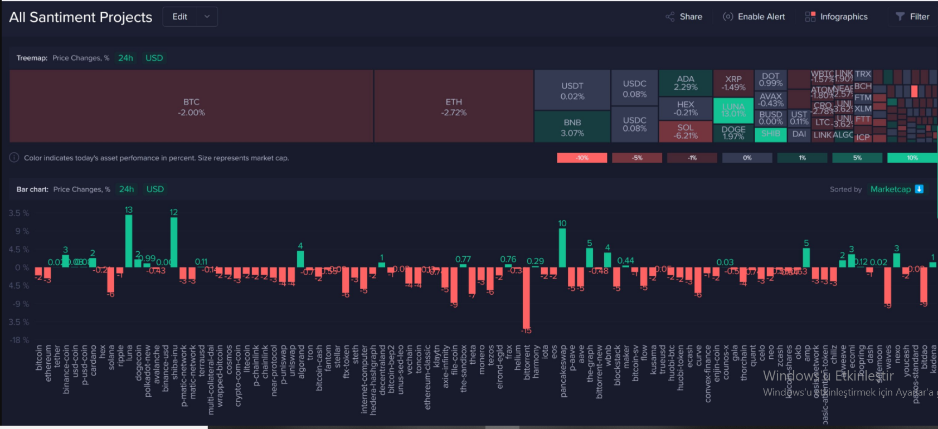Select the 1% legend color swatch
The width and height of the screenshot is (938, 429).
point(803,158)
